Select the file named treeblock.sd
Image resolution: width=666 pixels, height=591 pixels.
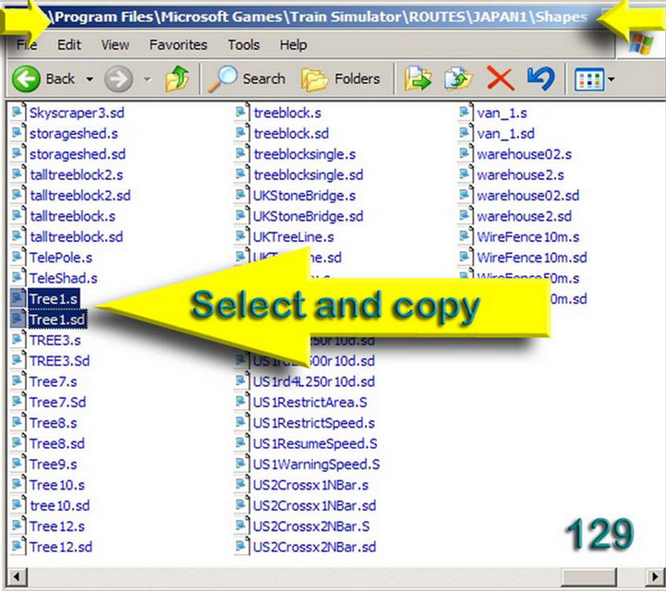point(291,133)
